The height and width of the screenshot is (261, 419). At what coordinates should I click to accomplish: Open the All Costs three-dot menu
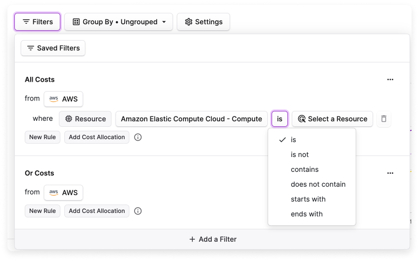point(390,79)
